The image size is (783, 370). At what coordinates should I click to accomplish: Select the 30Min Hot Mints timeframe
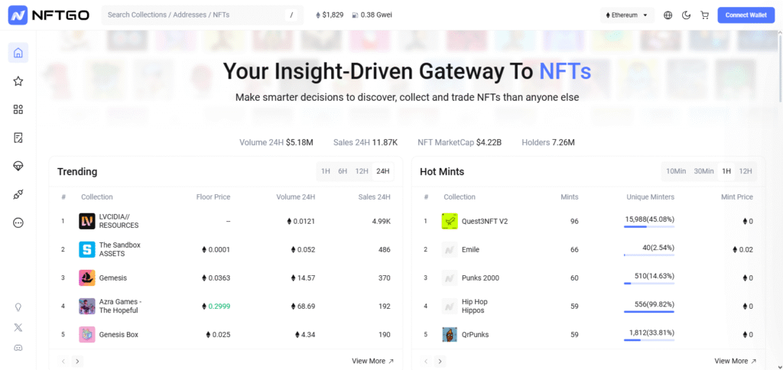point(703,171)
